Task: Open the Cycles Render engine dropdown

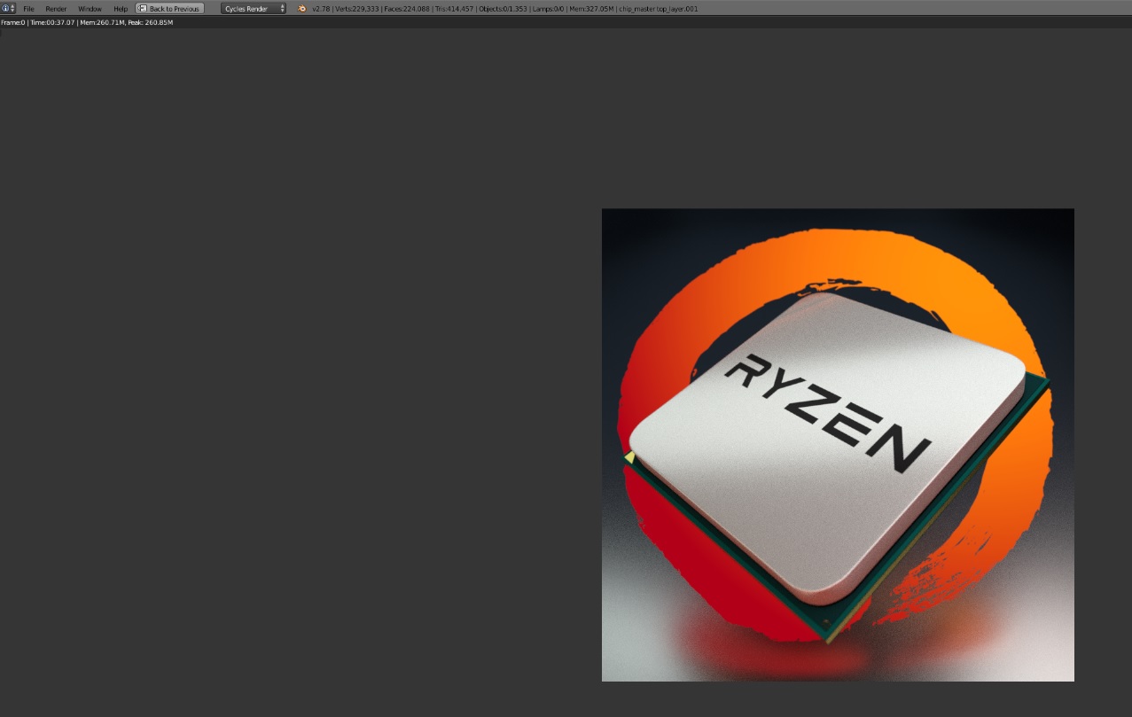Action: coord(254,8)
